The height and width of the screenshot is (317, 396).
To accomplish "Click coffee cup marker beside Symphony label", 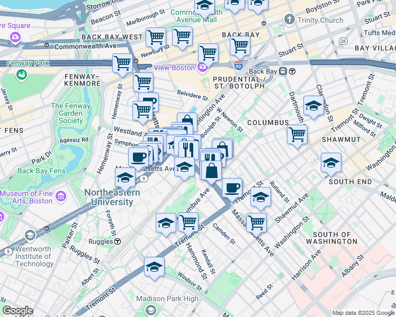I will [x=138, y=158].
